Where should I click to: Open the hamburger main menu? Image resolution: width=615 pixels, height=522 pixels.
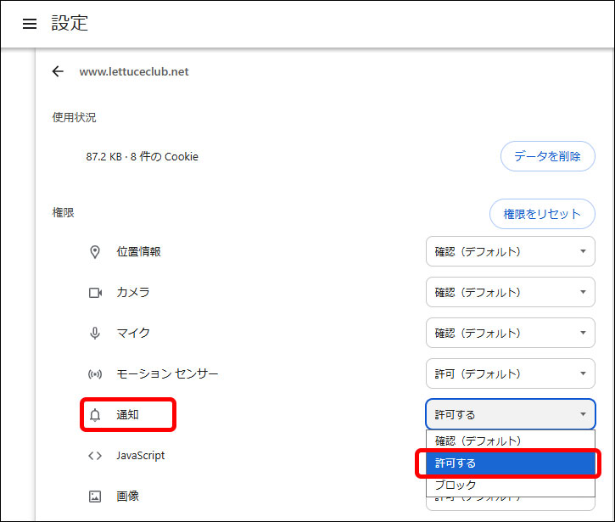30,24
